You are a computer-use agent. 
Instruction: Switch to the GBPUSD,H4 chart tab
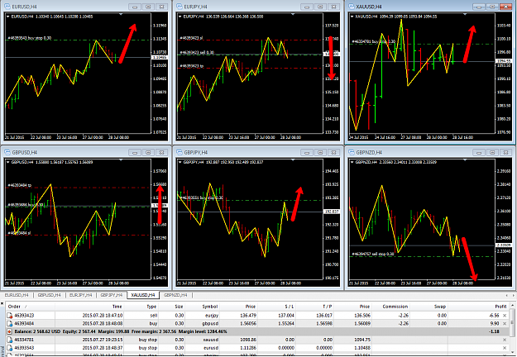(49, 295)
